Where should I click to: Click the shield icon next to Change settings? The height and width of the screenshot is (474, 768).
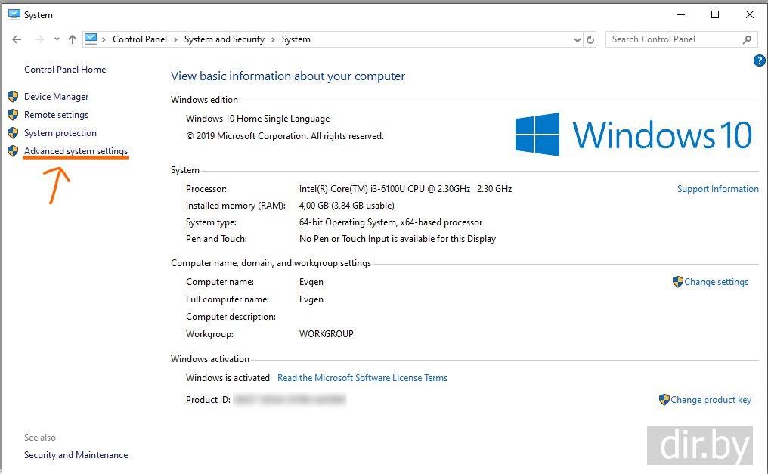pos(677,282)
